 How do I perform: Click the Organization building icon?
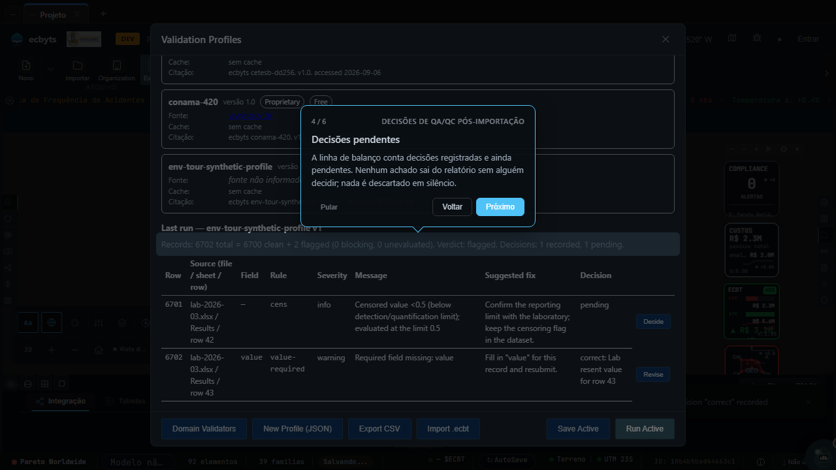coord(116,65)
